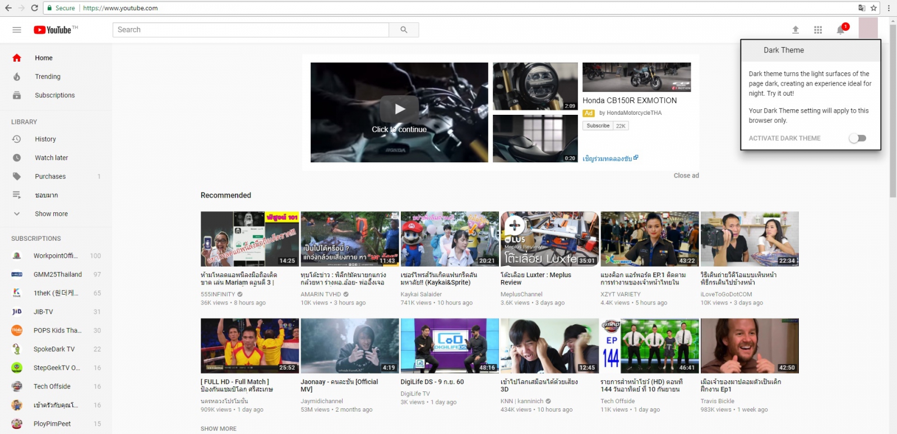Open the account avatar menu
This screenshot has width=897, height=434.
(868, 28)
